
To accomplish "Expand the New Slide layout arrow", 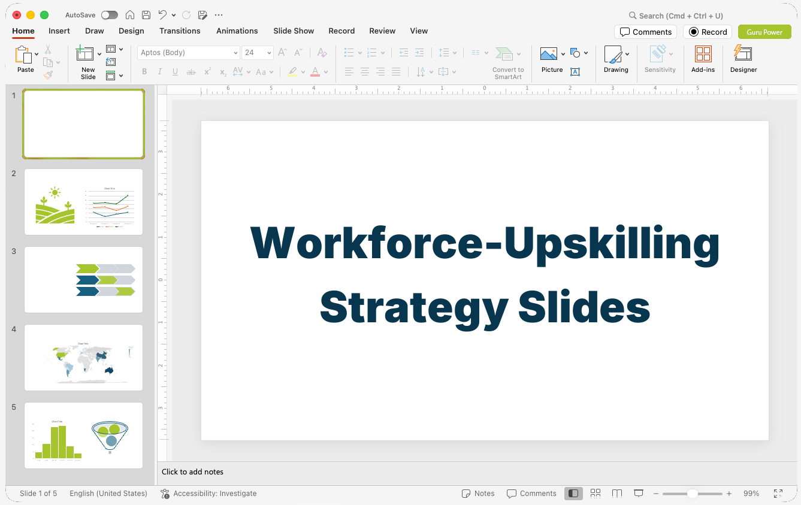I will (99, 54).
